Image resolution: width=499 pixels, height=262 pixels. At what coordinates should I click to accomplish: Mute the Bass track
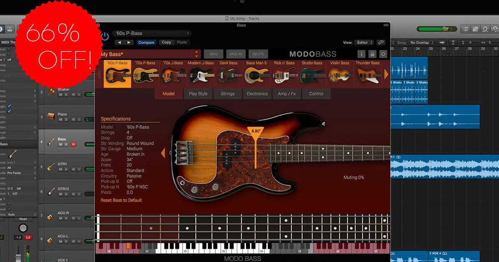pyautogui.click(x=60, y=144)
